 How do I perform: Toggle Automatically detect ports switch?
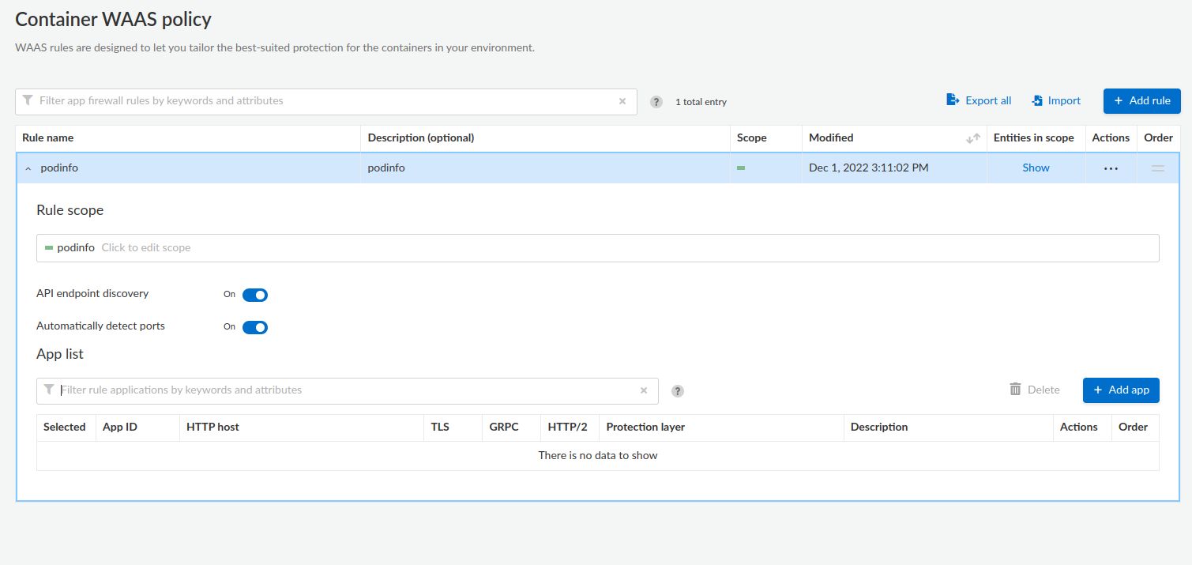coord(254,327)
